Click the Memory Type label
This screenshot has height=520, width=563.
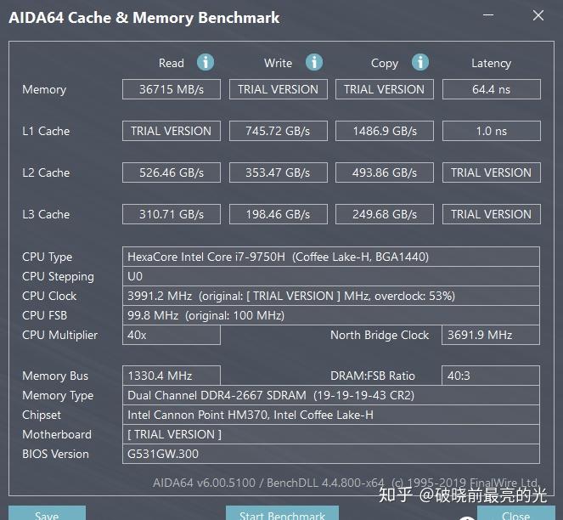pyautogui.click(x=58, y=396)
